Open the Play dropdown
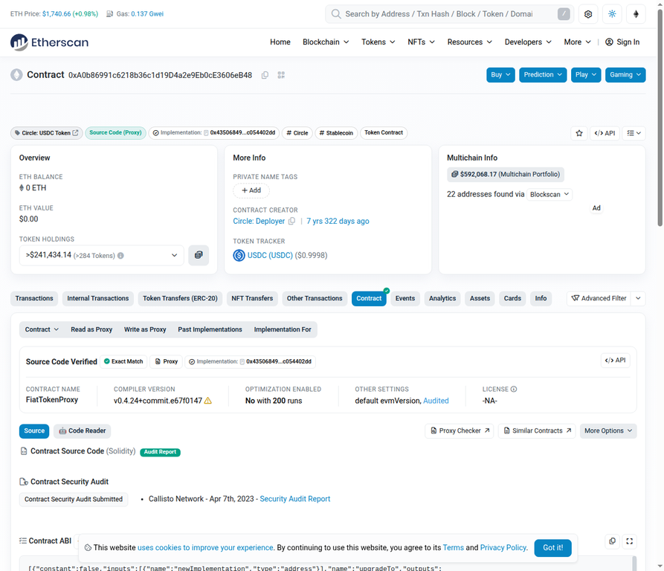The height and width of the screenshot is (571, 664). pyautogui.click(x=586, y=75)
